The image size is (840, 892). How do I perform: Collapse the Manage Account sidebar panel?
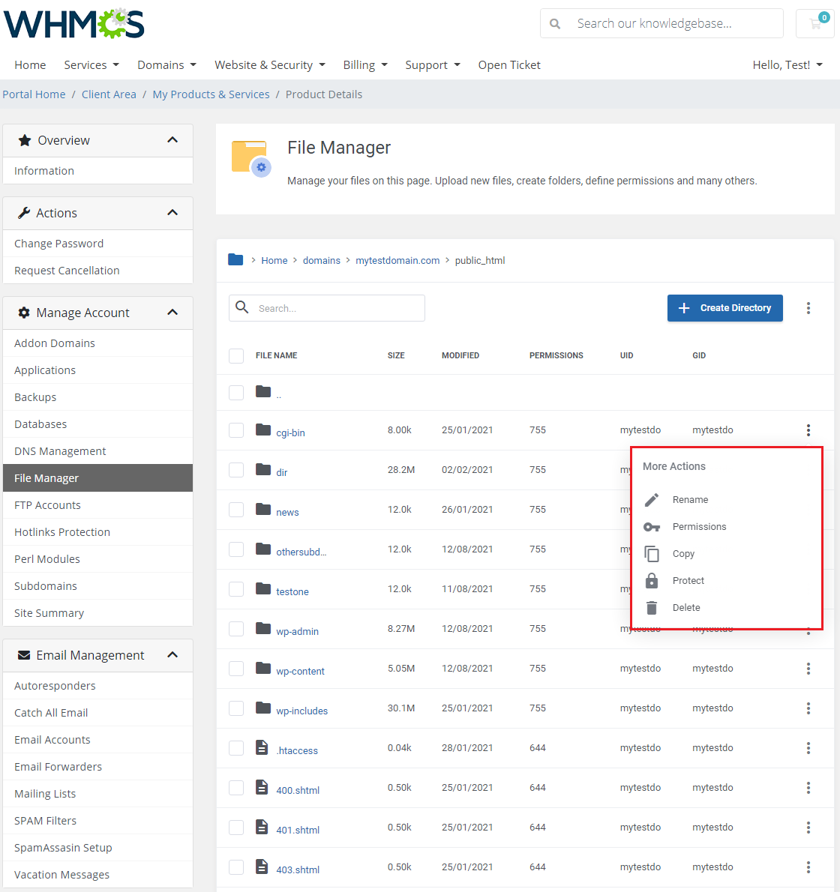click(172, 313)
